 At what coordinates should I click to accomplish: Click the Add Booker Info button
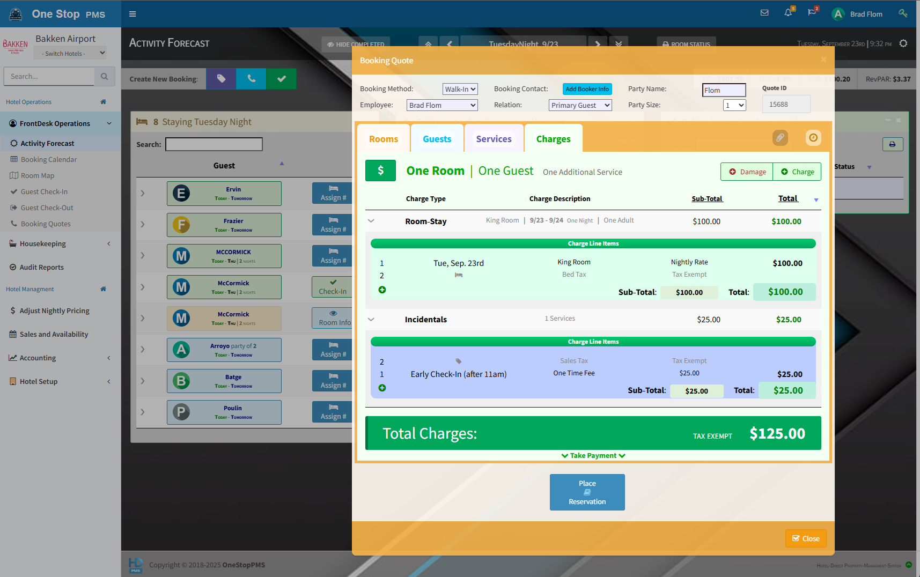pyautogui.click(x=587, y=89)
